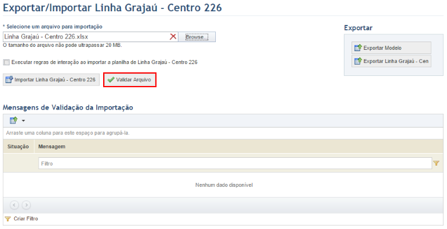Open filter funnel icon beside Filtro field
447x229 pixels.
tap(436, 163)
